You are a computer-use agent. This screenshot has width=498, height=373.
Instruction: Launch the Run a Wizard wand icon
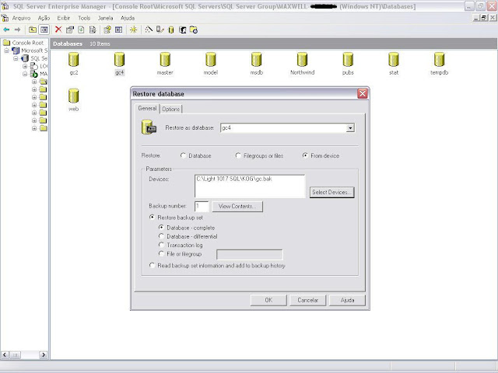(149, 30)
